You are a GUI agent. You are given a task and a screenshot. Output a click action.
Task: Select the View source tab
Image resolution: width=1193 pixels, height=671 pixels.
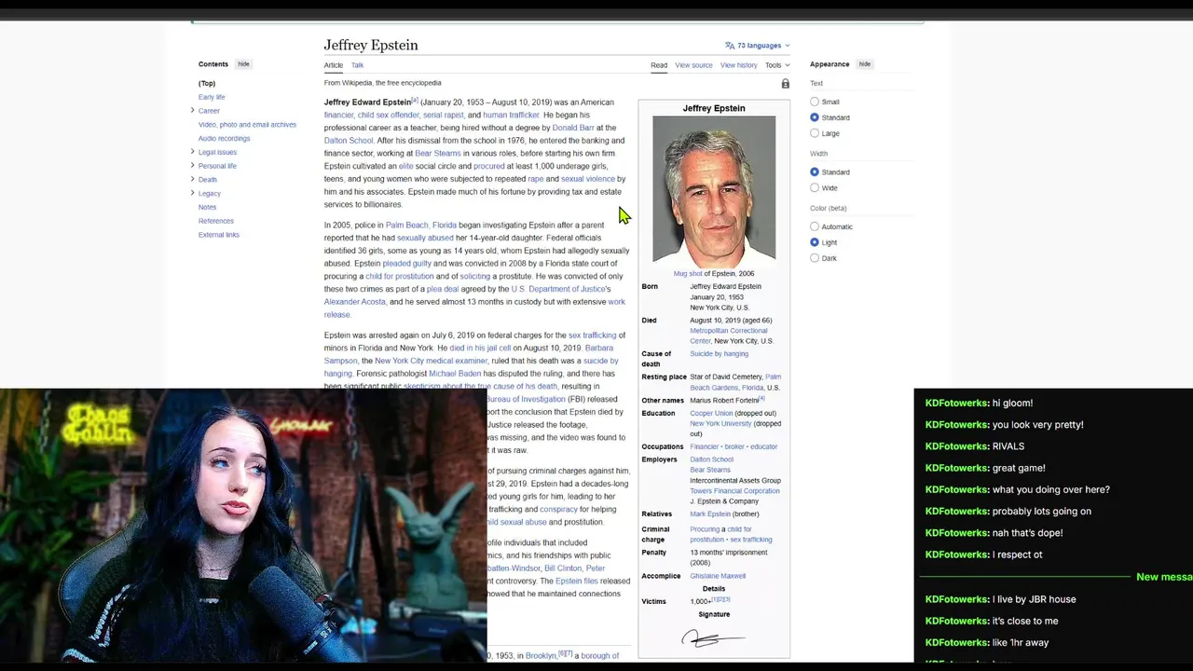(x=693, y=65)
